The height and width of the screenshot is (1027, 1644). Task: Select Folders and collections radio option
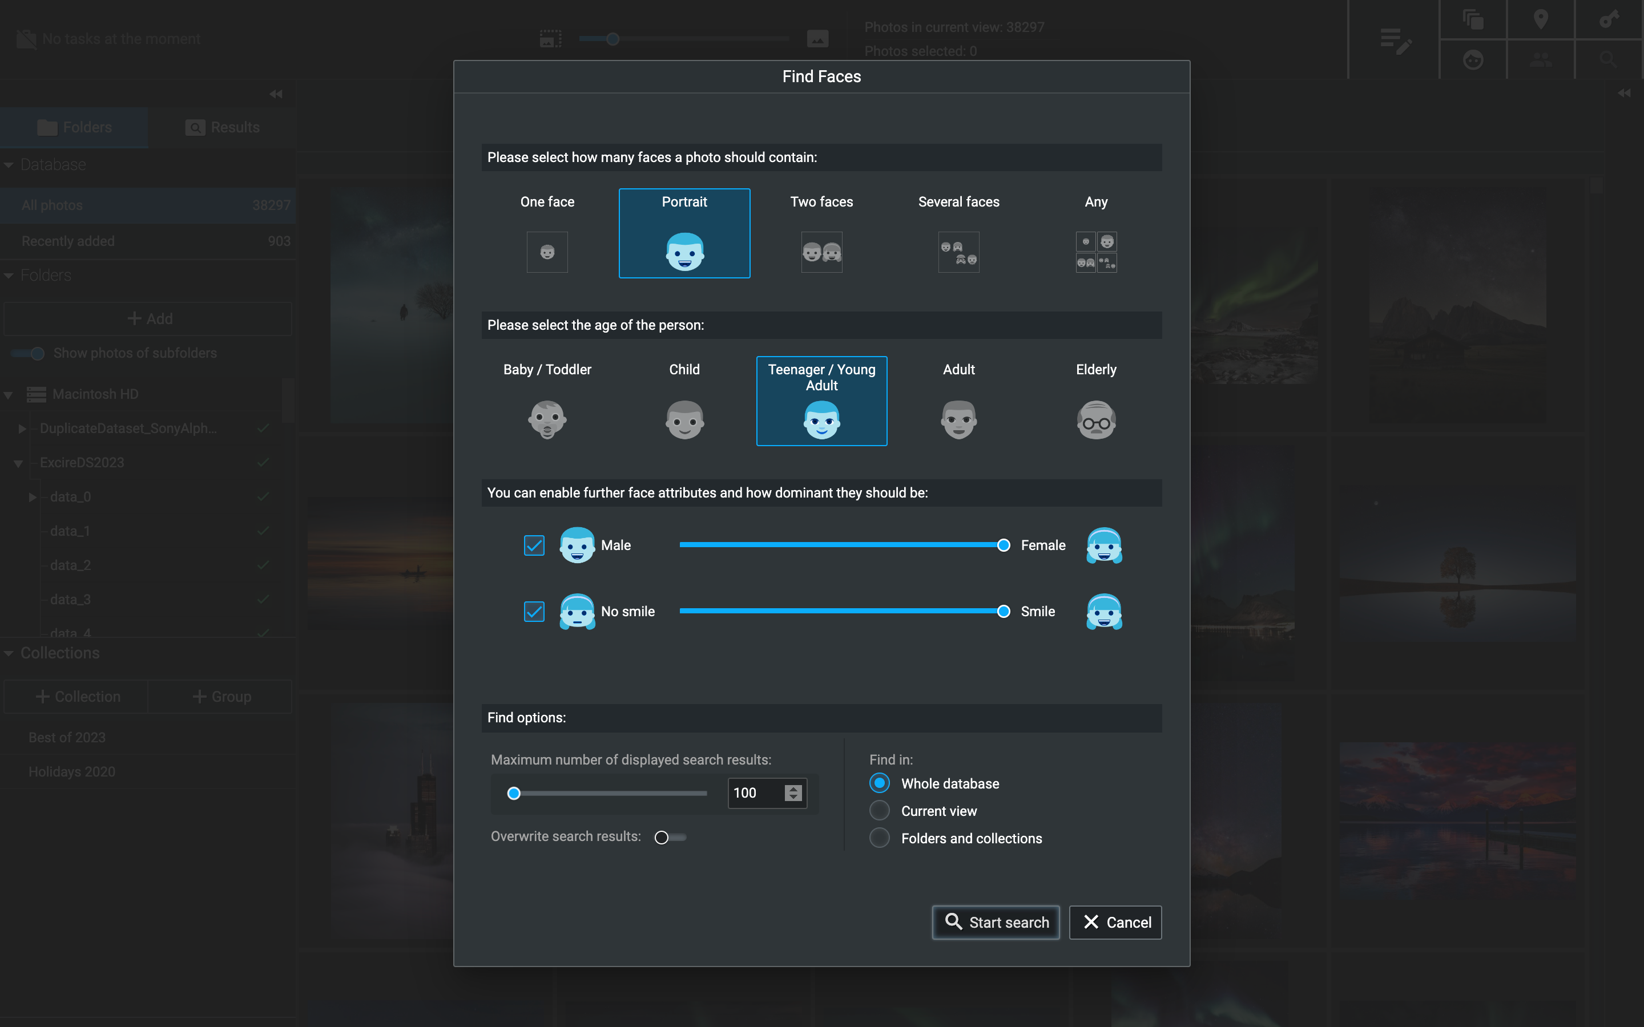(880, 838)
